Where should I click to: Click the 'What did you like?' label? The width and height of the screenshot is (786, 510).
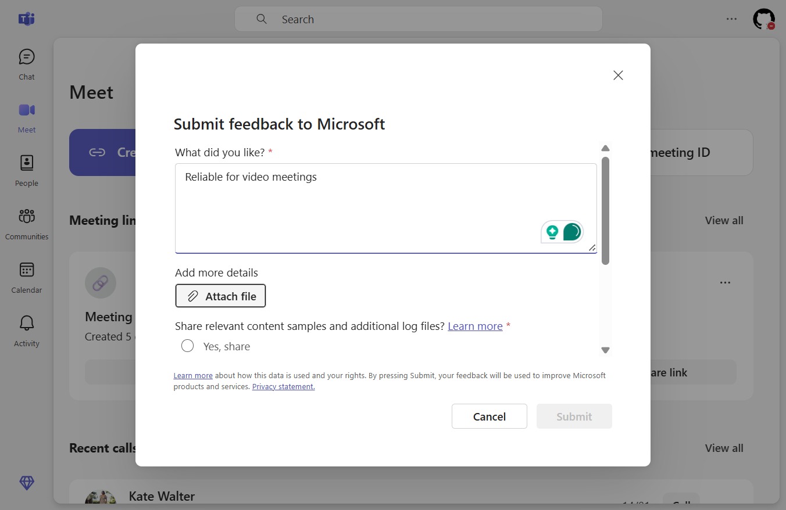tap(220, 152)
